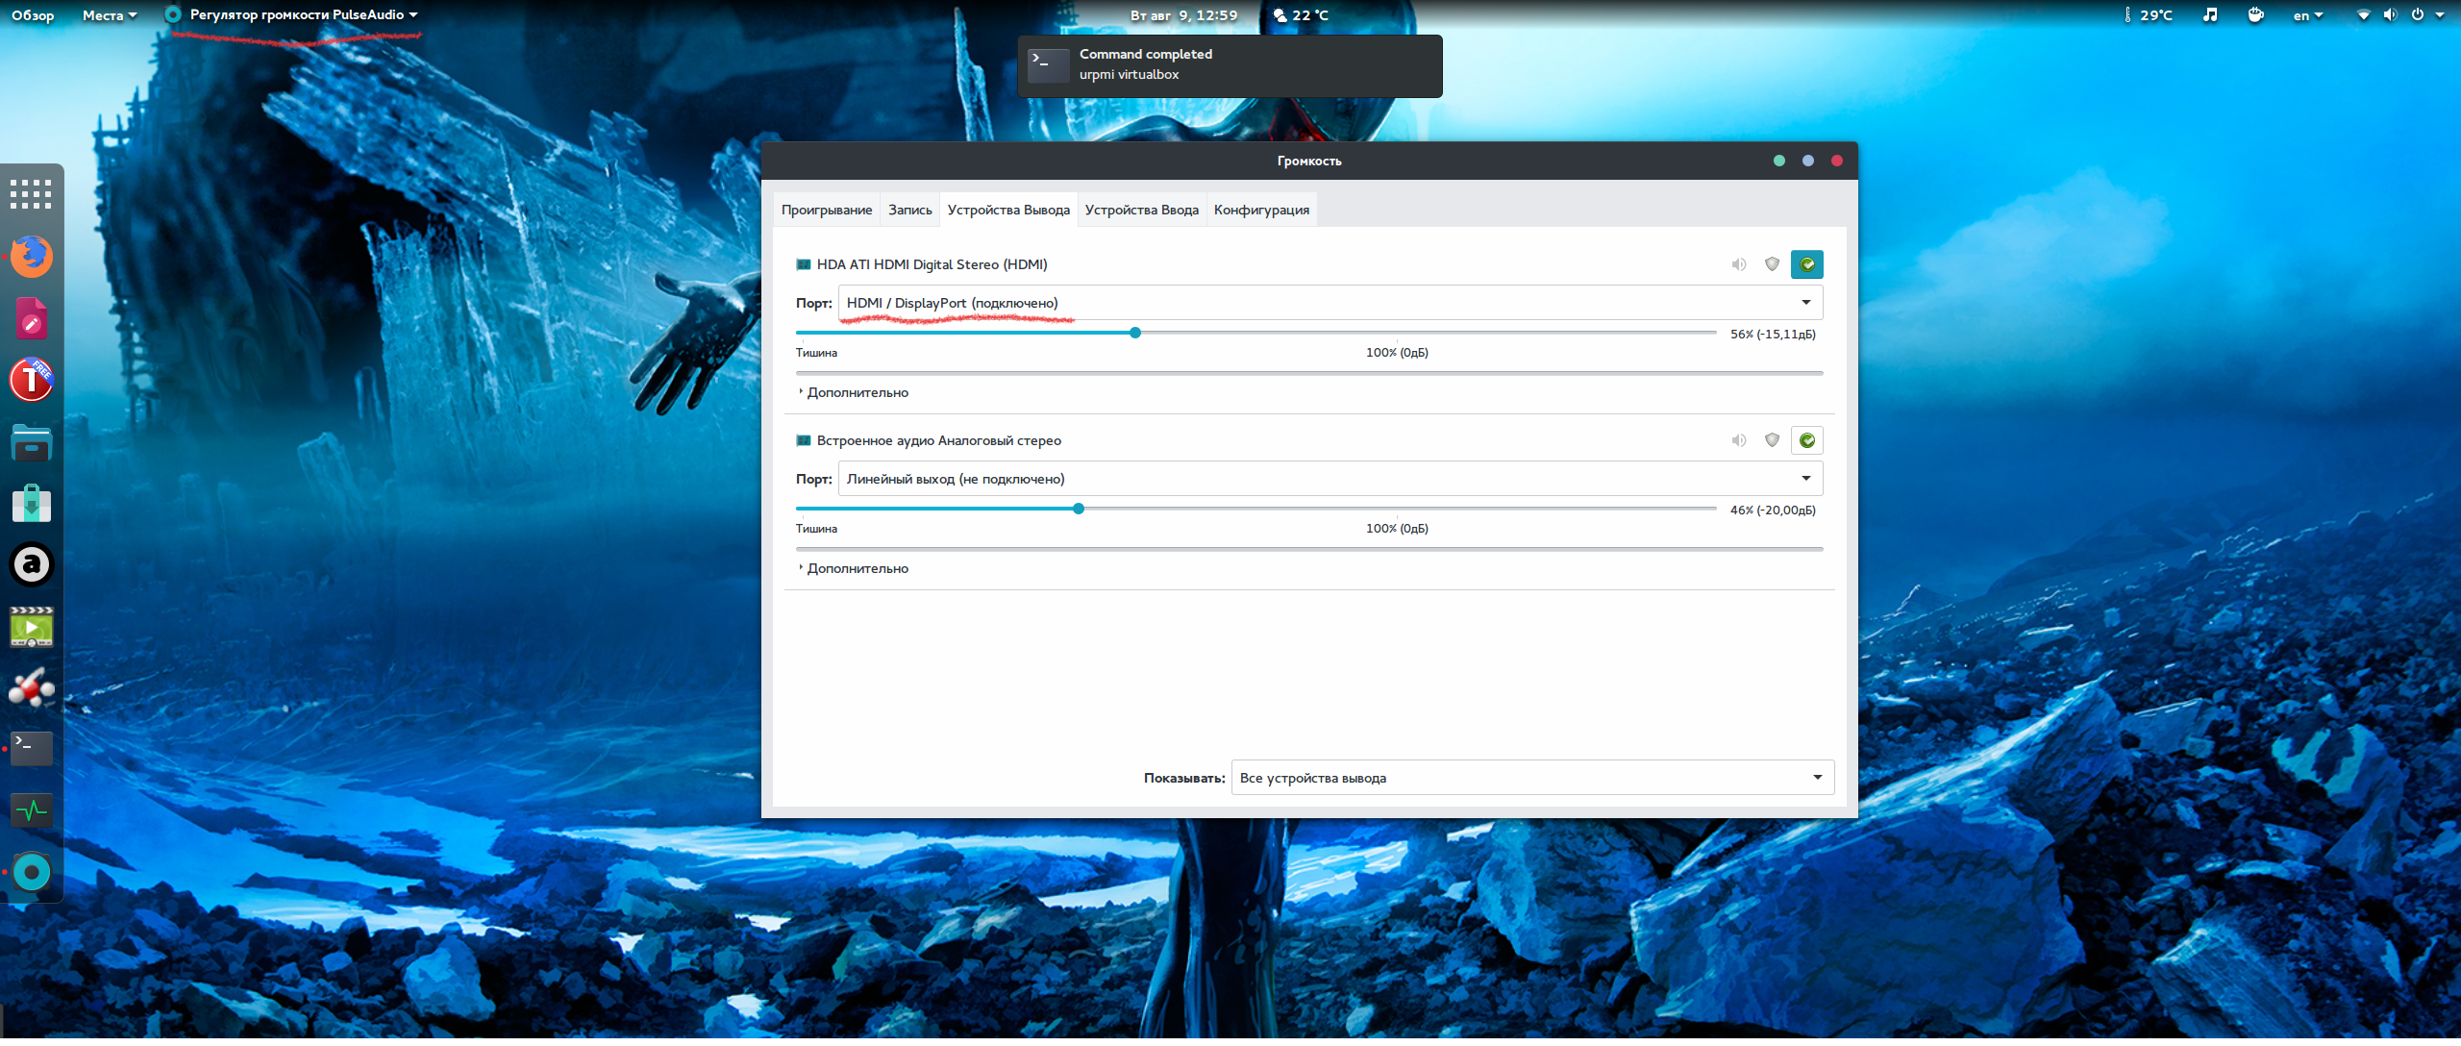Viewport: 2461px width, 1046px height.
Task: Click the HDMI device volume slider handle
Action: [x=1135, y=333]
